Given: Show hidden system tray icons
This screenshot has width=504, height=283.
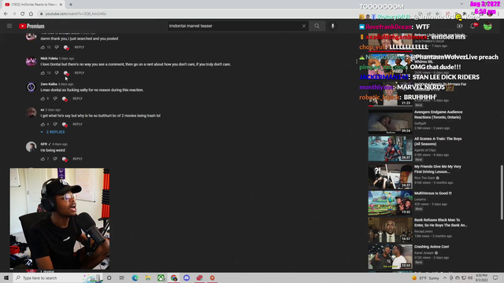Looking at the screenshot, I should 445,277.
